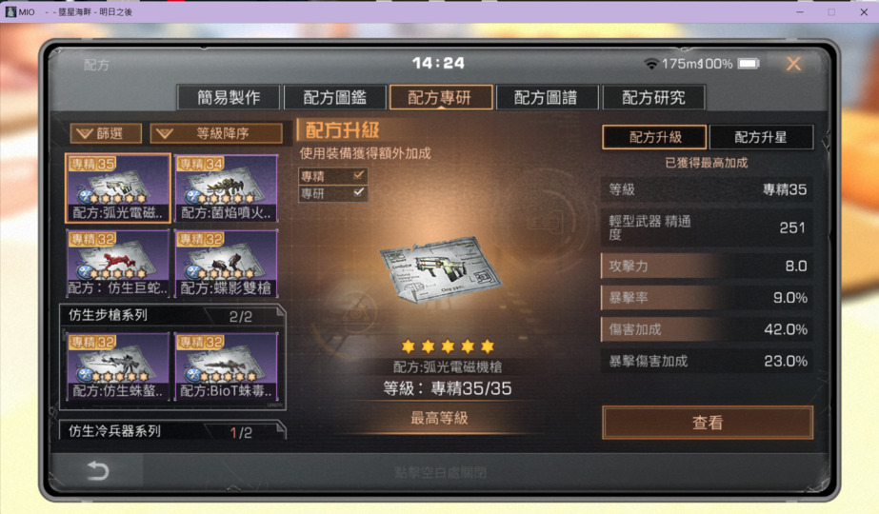Collapse the 仿生步槍系列 section

pyautogui.click(x=172, y=316)
